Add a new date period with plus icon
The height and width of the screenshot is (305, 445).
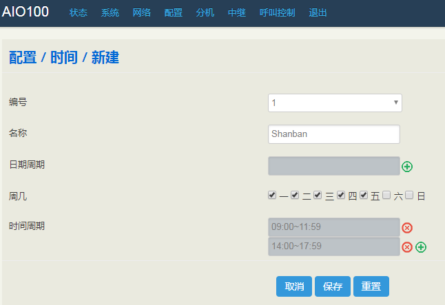click(407, 167)
